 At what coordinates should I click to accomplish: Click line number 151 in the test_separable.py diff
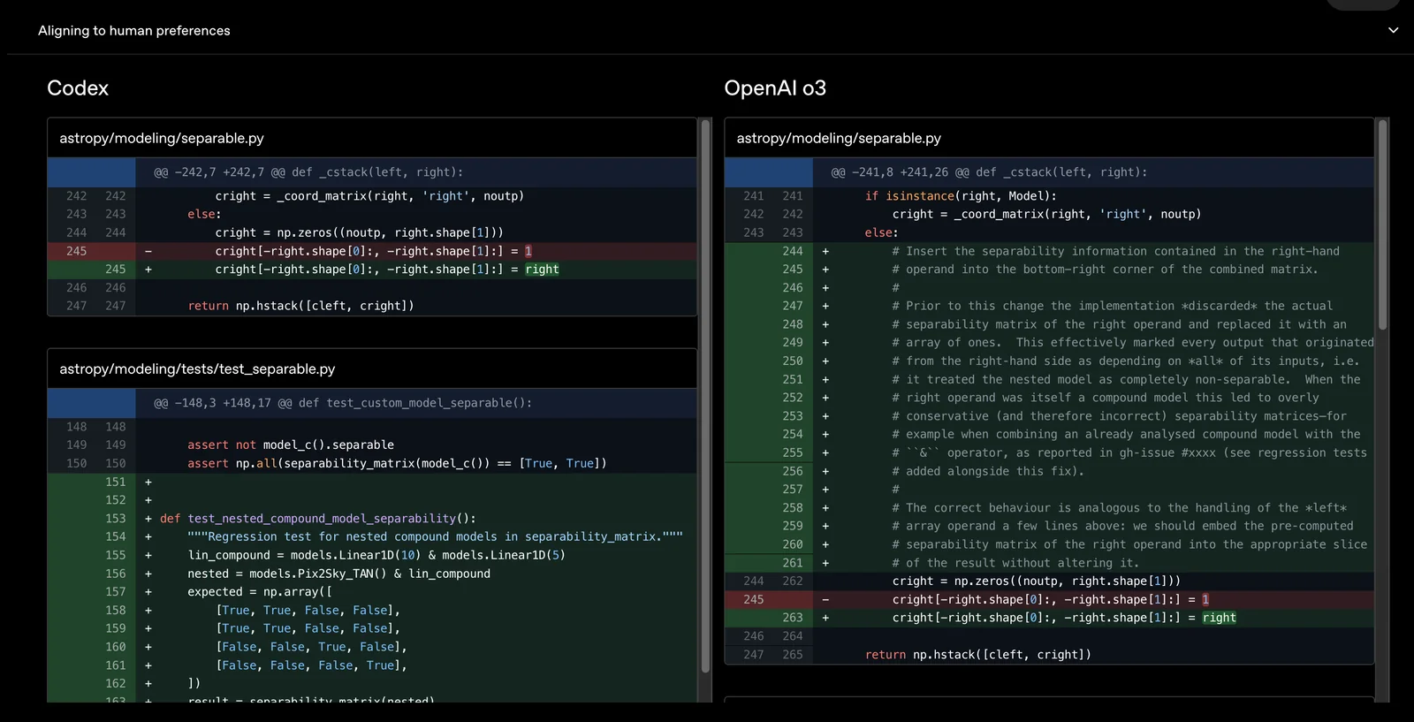[116, 482]
